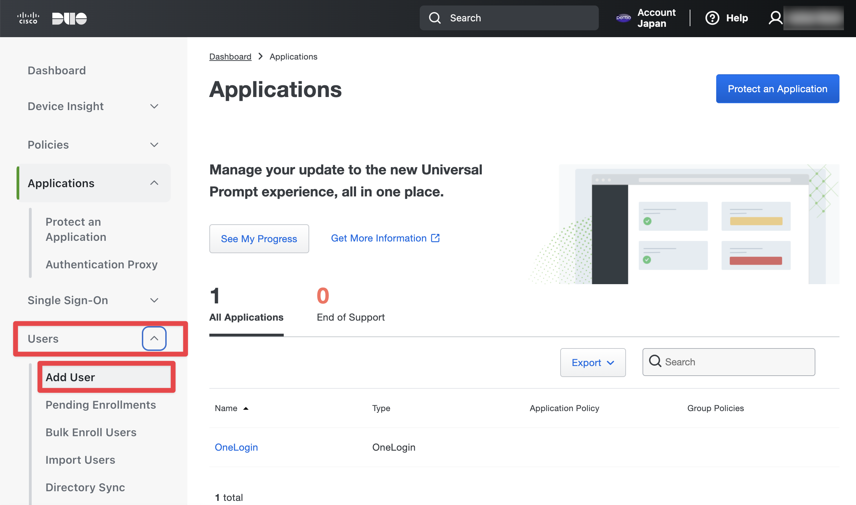Click the Type column header
The height and width of the screenshot is (505, 856).
pos(381,408)
